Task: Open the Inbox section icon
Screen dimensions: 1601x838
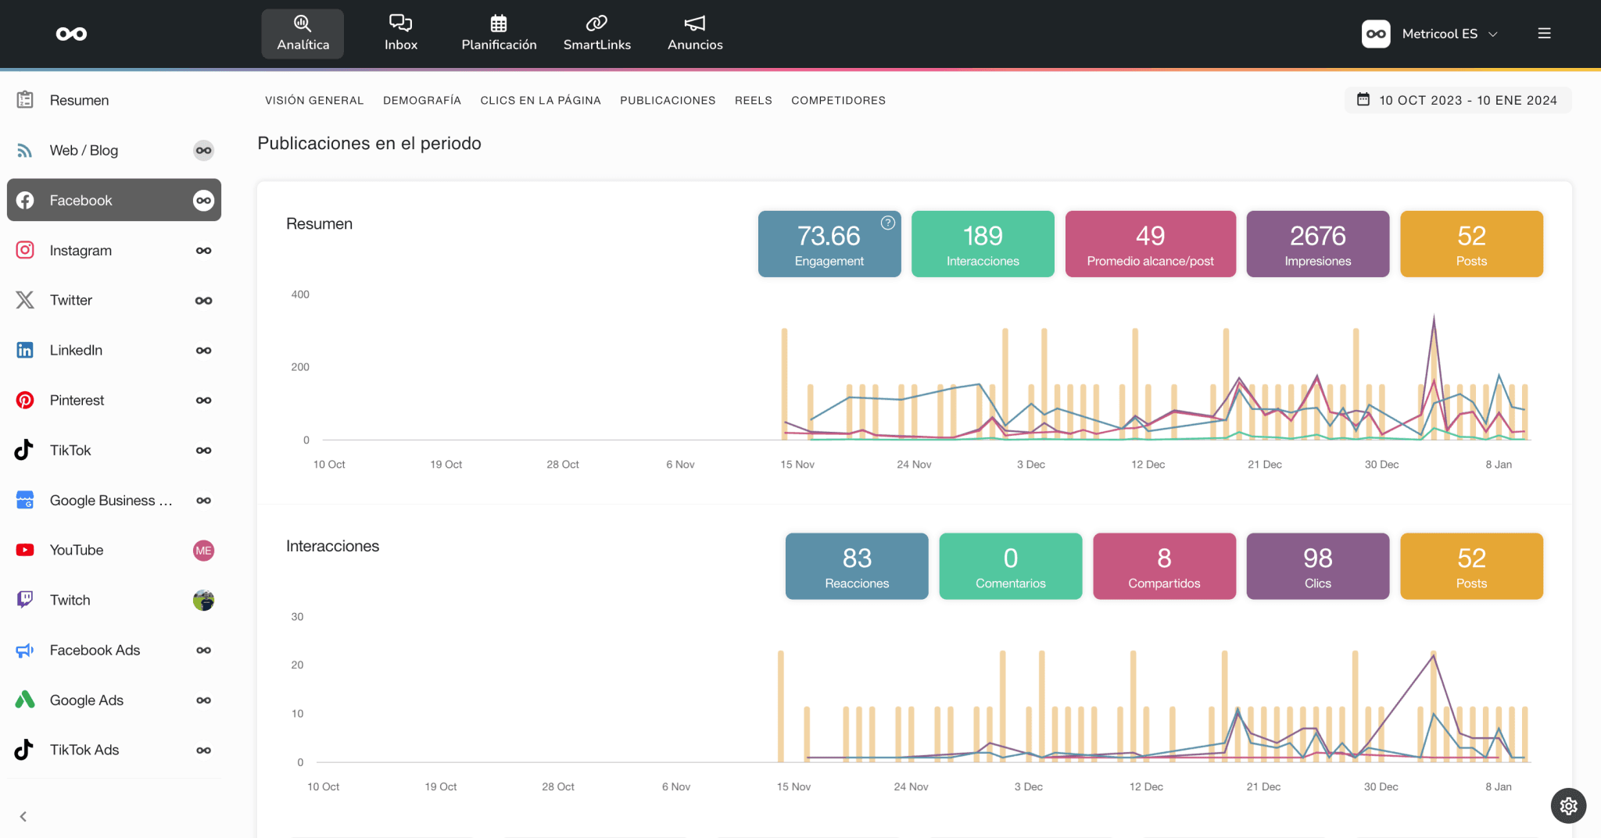Action: pyautogui.click(x=400, y=23)
